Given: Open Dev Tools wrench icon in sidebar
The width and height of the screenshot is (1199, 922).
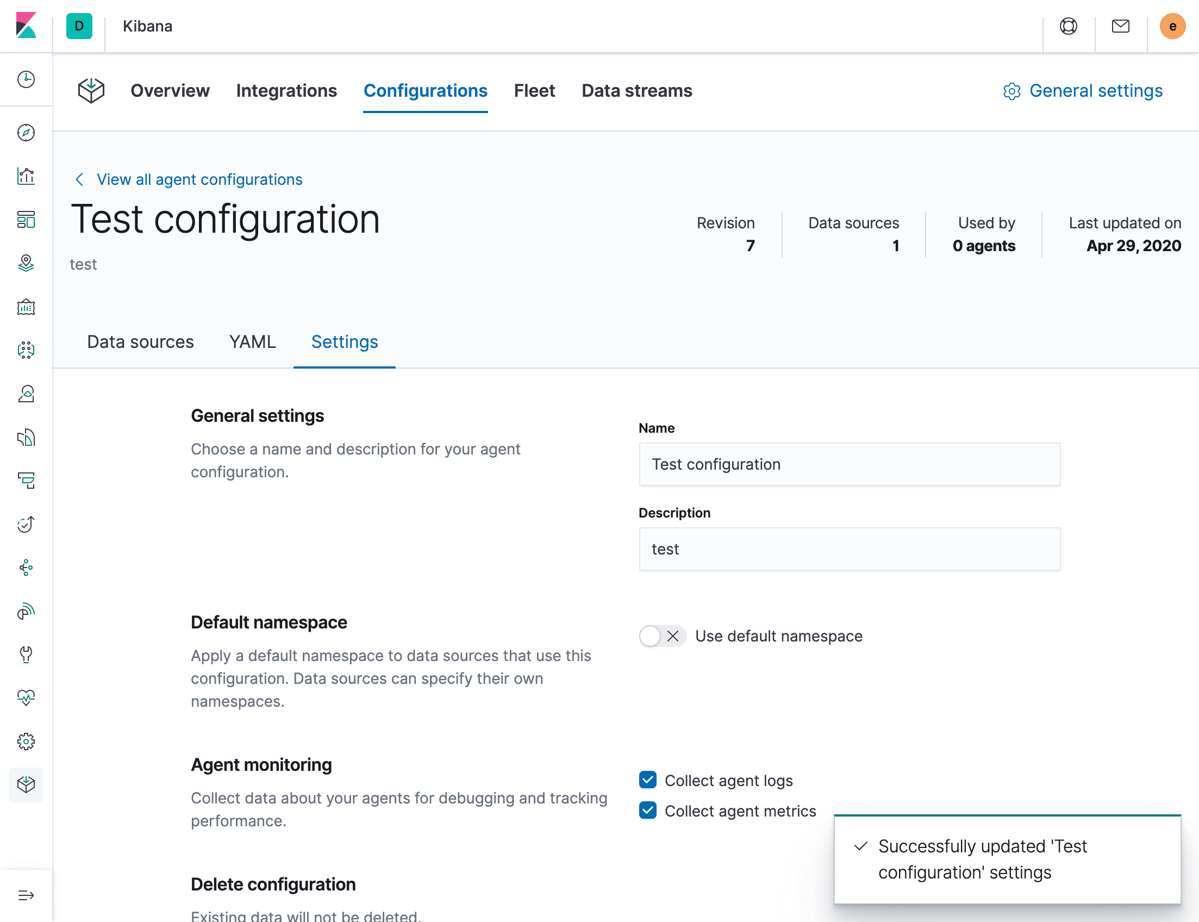Looking at the screenshot, I should [x=26, y=654].
